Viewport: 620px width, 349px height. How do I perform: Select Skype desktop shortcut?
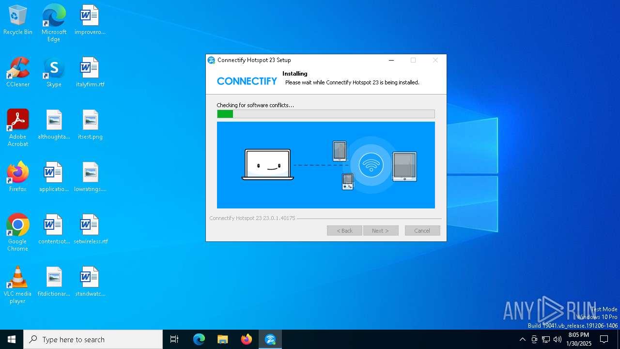54,73
